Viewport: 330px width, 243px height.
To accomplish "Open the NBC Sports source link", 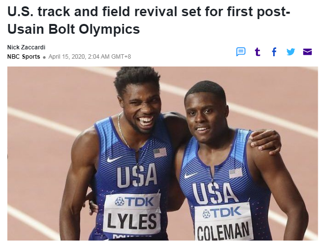I will click(x=24, y=57).
